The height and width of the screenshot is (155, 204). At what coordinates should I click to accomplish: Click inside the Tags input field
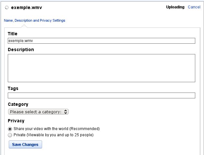pyautogui.click(x=101, y=95)
